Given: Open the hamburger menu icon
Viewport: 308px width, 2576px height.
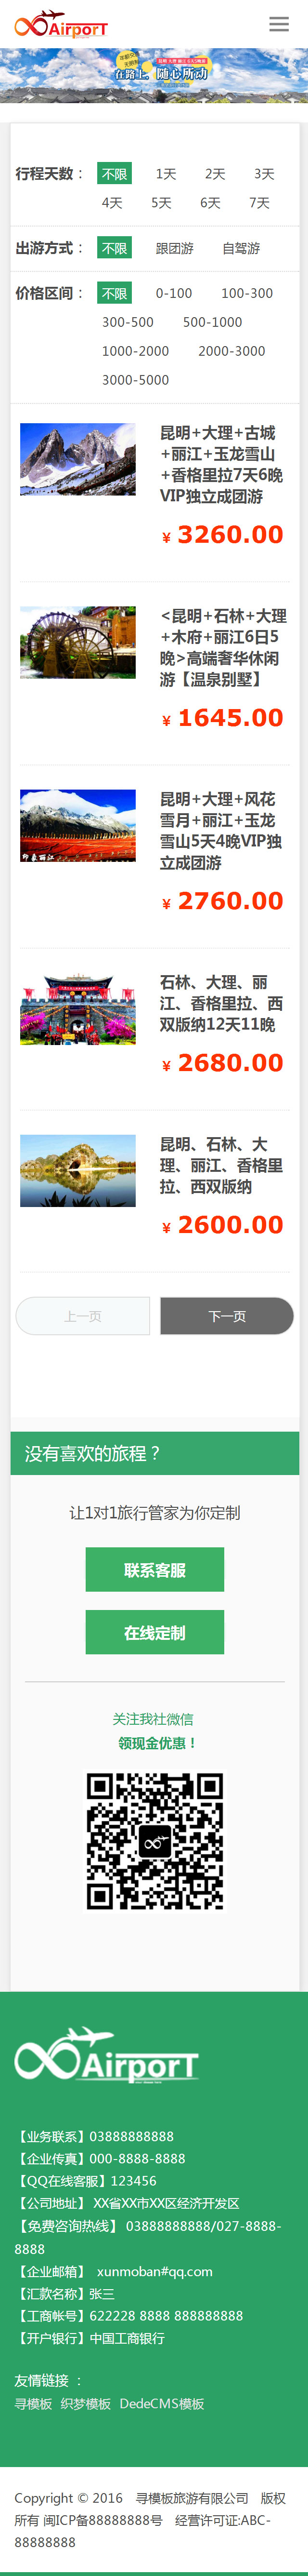Looking at the screenshot, I should (x=279, y=24).
